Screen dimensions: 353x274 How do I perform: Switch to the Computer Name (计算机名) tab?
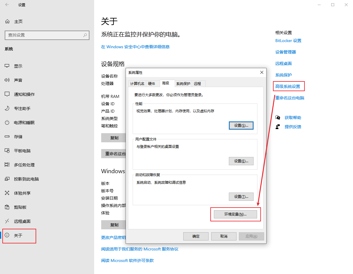(137, 84)
